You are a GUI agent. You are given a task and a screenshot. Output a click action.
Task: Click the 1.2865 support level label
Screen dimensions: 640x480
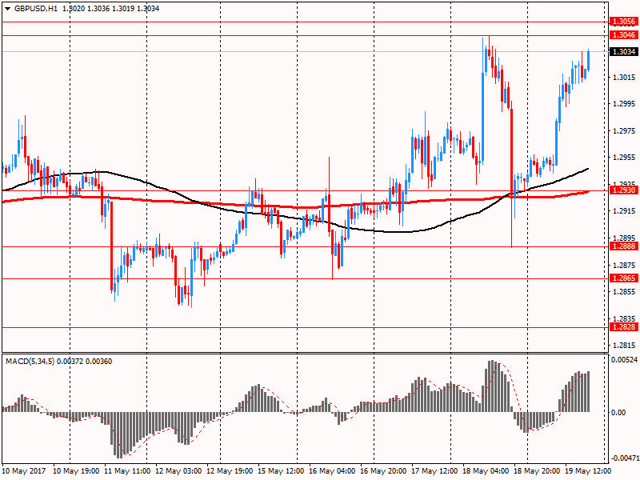click(x=624, y=278)
